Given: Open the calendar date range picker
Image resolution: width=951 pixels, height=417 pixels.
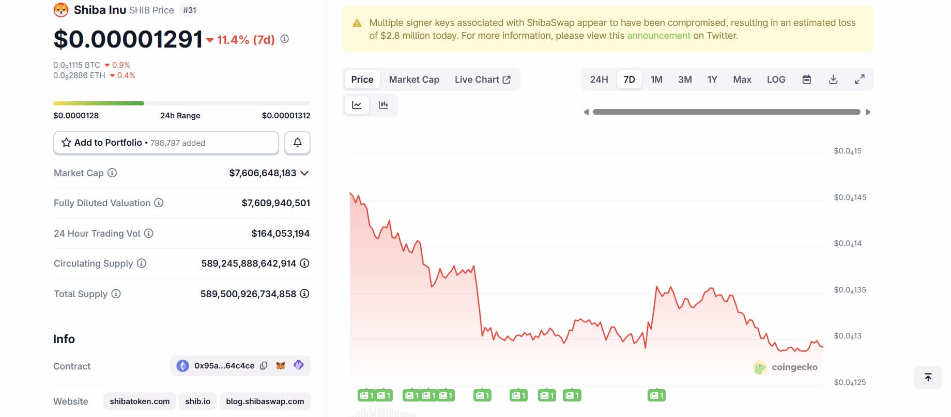Looking at the screenshot, I should tap(806, 80).
